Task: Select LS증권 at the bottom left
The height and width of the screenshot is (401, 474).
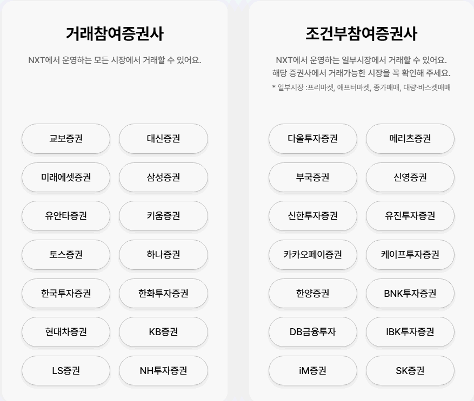Action: 65,371
